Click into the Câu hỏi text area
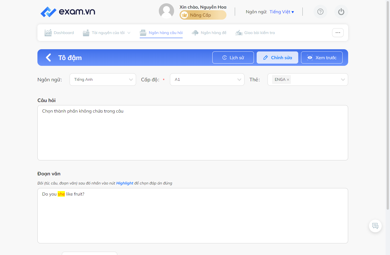The height and width of the screenshot is (255, 390). pos(193,133)
